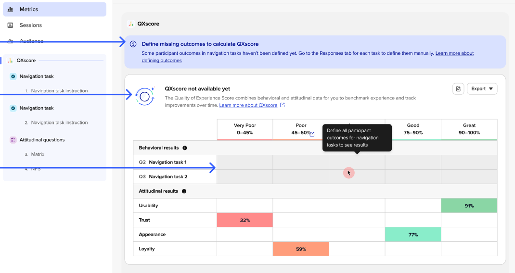Select the first Navigation task entry
Screen dimensions: 515x273
37,76
